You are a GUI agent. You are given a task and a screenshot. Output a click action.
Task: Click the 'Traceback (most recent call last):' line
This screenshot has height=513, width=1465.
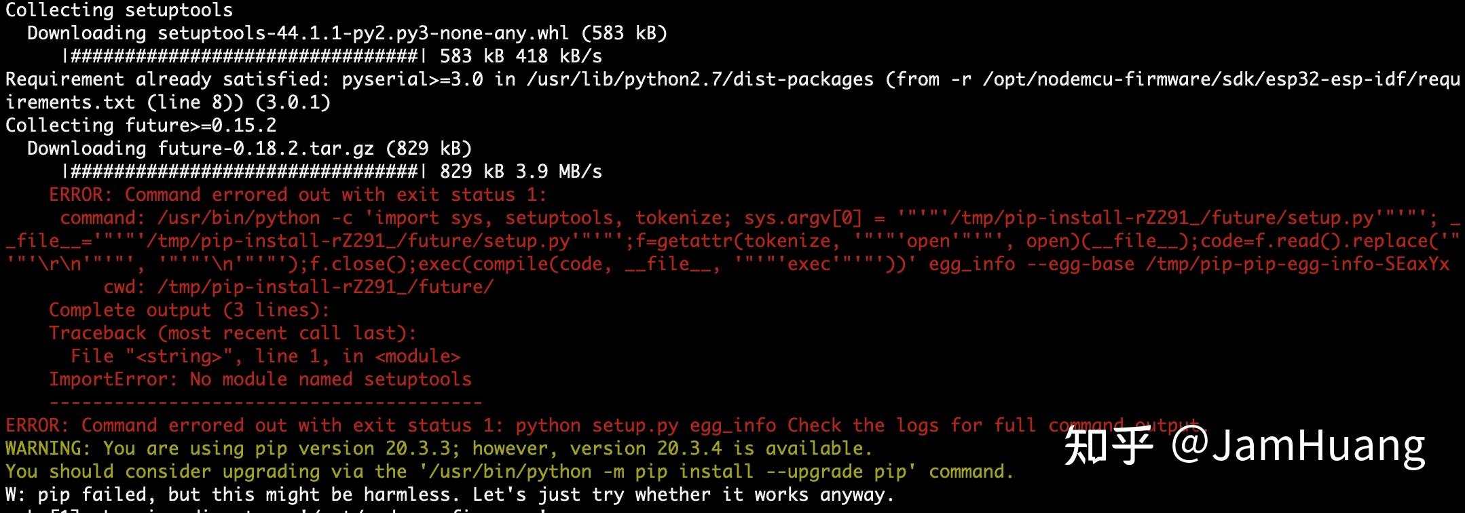(x=232, y=333)
